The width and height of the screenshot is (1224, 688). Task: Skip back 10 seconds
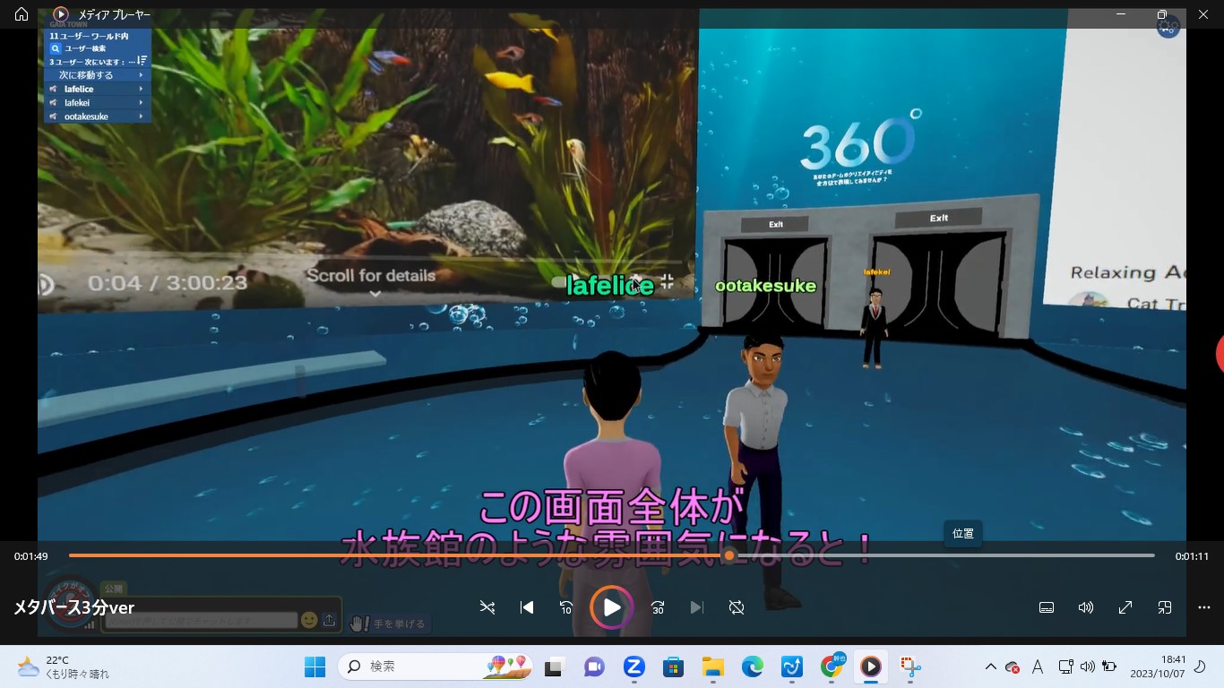coord(566,607)
